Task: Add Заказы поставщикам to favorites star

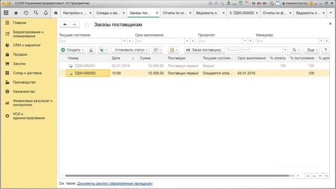Action: [x=87, y=25]
